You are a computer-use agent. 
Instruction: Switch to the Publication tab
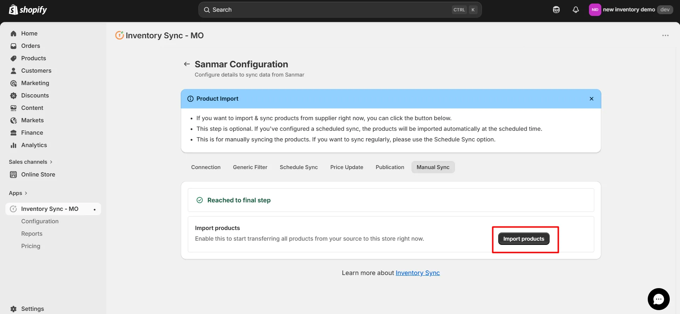point(390,167)
